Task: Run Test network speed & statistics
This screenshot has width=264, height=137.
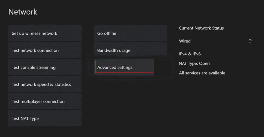Action: [x=45, y=84]
